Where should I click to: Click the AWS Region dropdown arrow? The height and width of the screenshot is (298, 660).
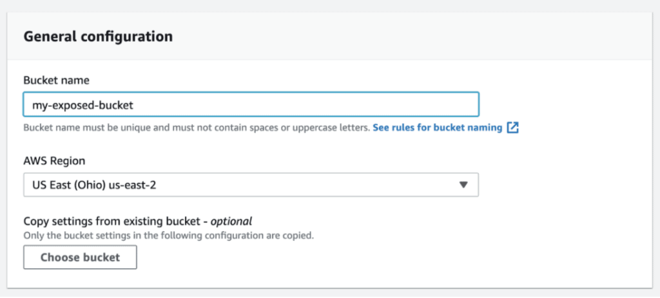point(463,185)
